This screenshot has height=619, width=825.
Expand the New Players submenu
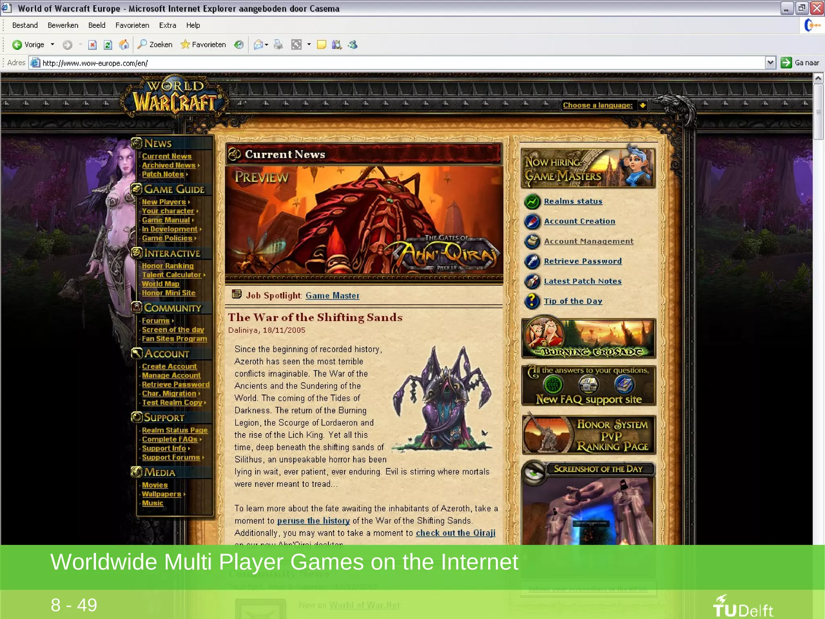[x=189, y=202]
